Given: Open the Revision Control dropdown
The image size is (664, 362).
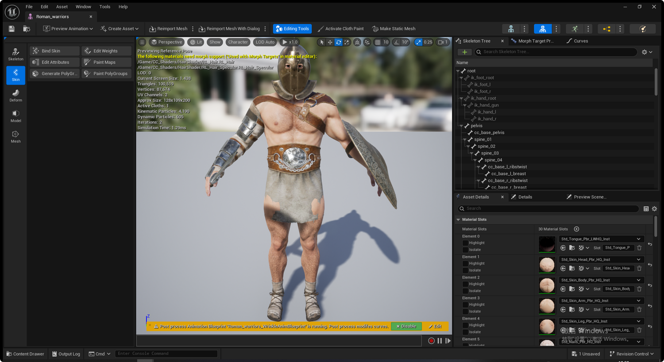Looking at the screenshot, I should pyautogui.click(x=632, y=354).
